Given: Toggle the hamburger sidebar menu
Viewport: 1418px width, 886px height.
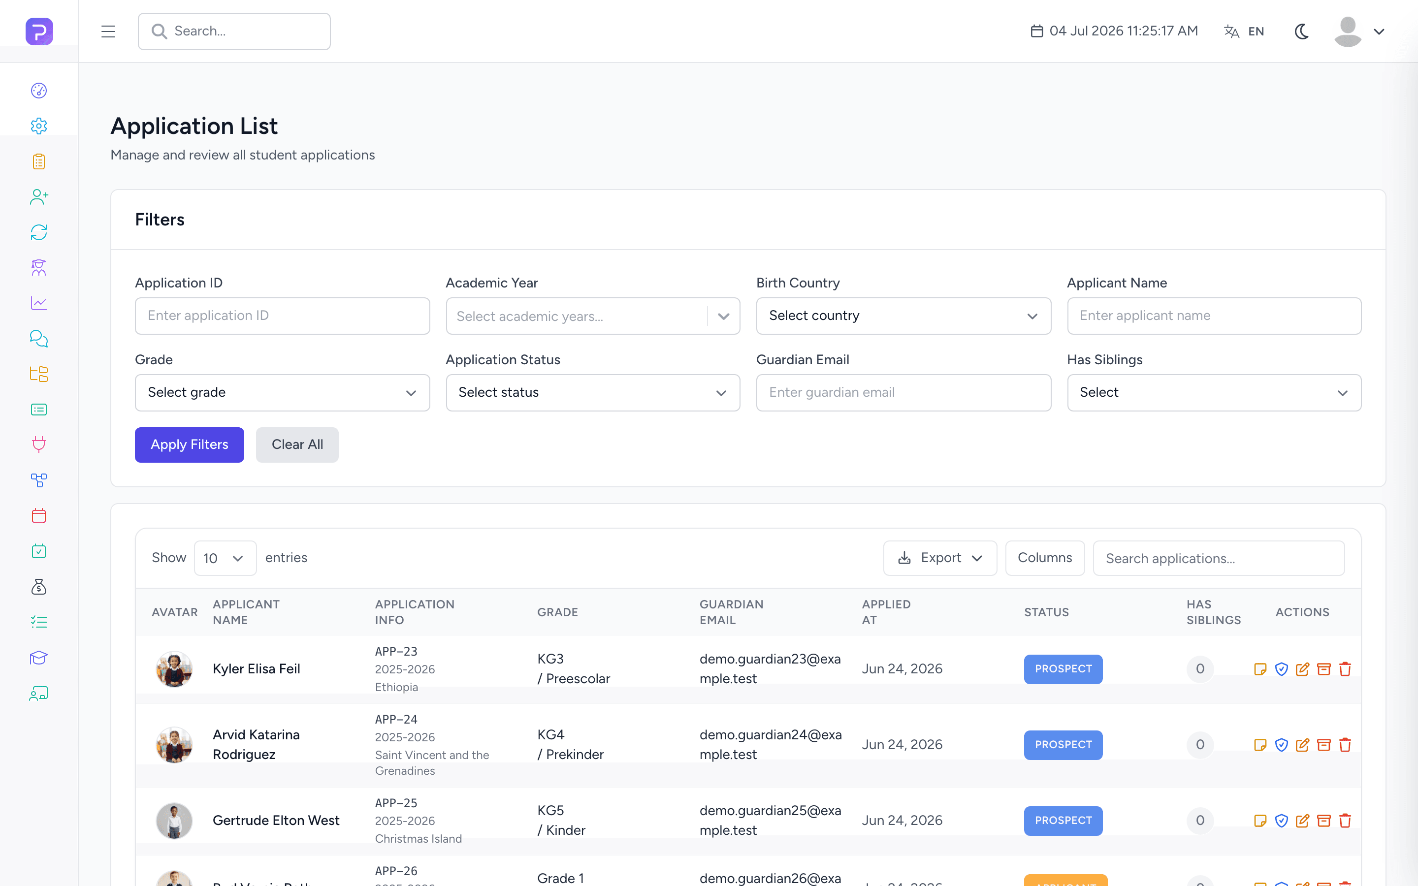Looking at the screenshot, I should (x=108, y=32).
